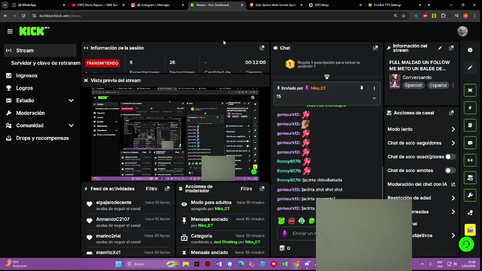Open Chat de solo-seguidores options arrow

point(453,143)
